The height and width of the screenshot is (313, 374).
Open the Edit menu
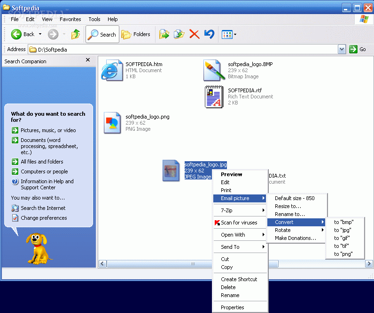click(x=30, y=19)
